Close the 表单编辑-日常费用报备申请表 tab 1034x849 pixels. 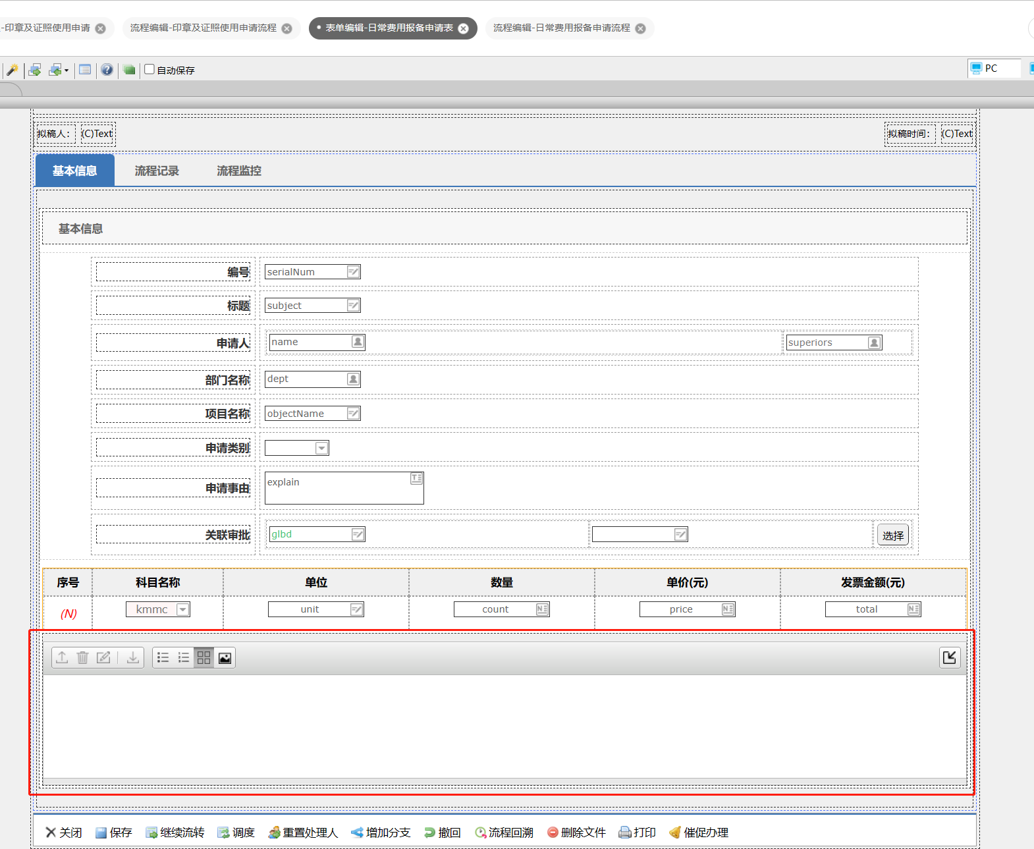[464, 28]
